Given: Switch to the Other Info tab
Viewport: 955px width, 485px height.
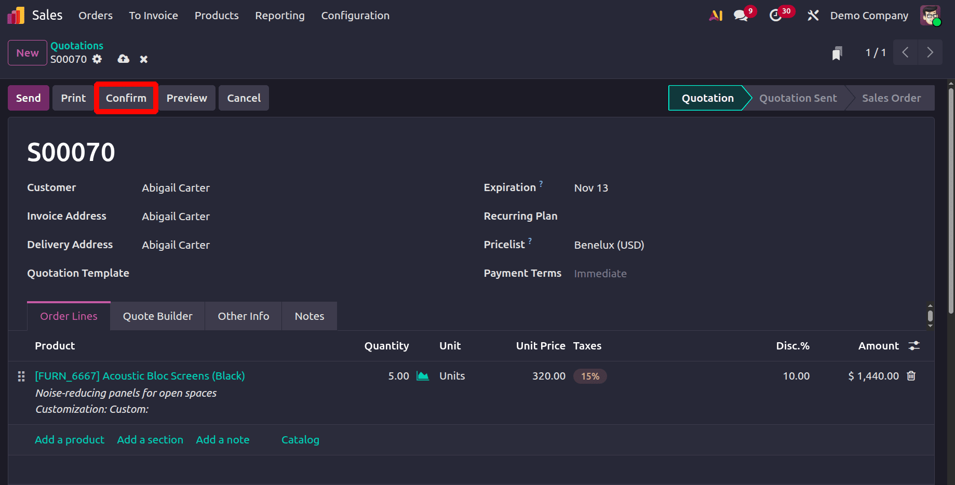Looking at the screenshot, I should tap(244, 316).
